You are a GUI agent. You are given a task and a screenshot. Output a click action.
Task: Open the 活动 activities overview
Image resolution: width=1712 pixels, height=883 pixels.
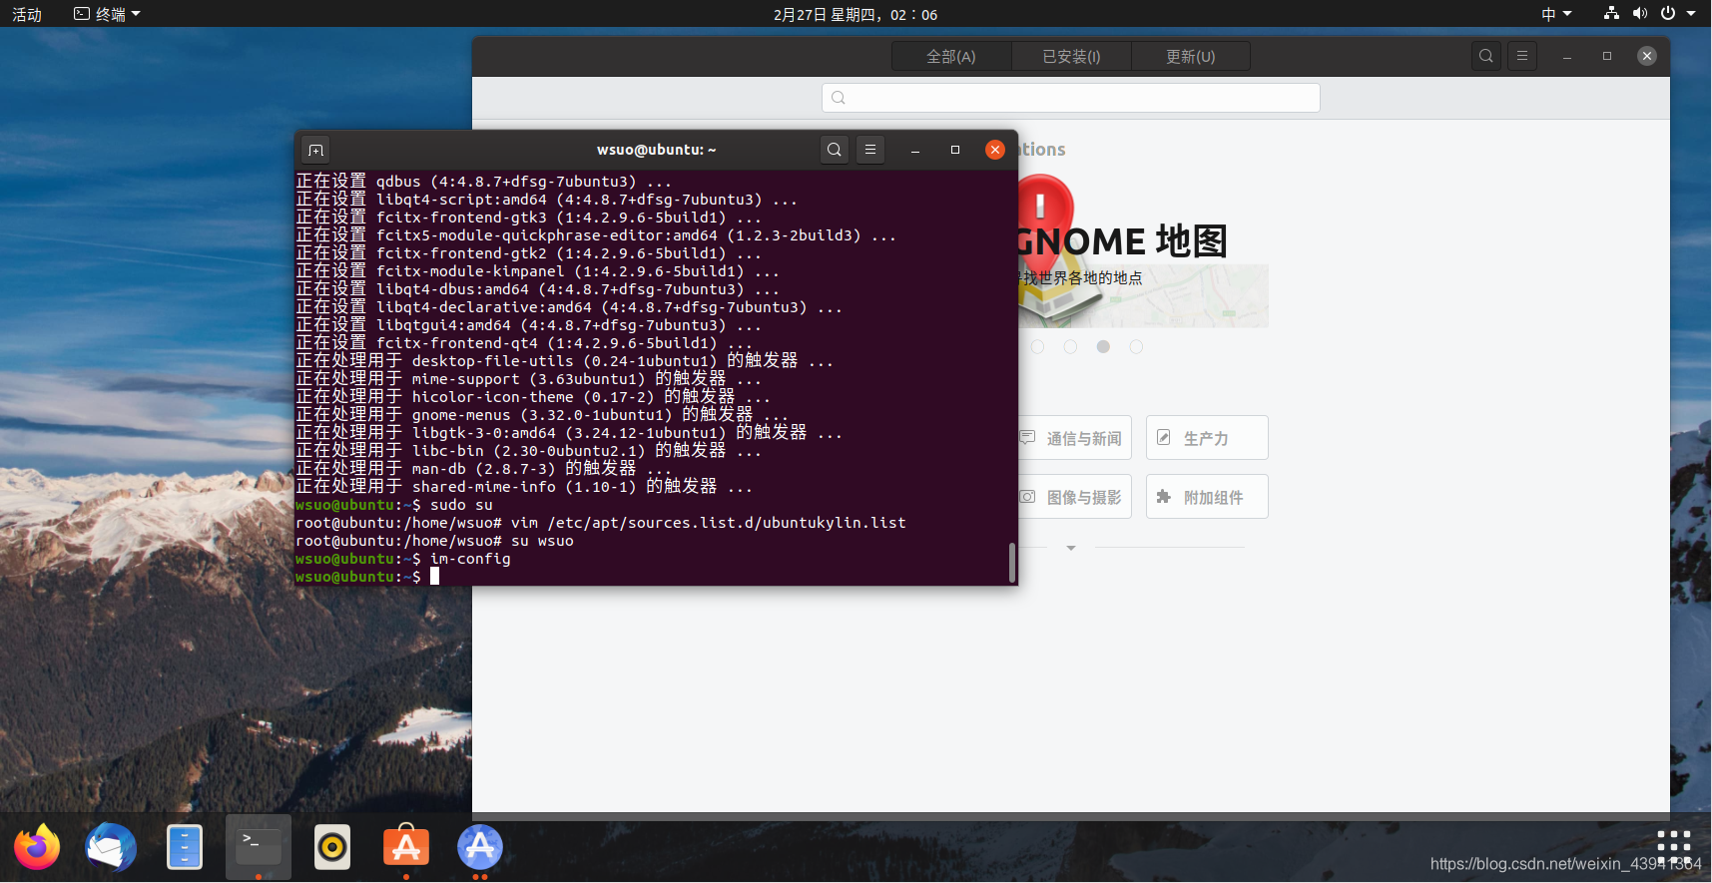click(x=27, y=14)
